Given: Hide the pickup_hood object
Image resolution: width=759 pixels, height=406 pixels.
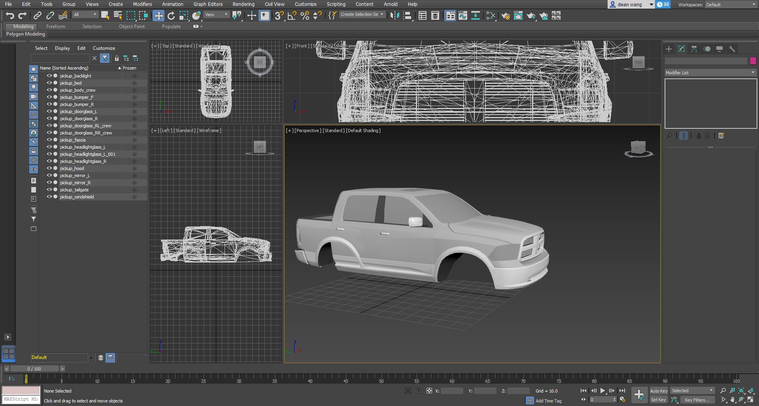Looking at the screenshot, I should point(49,168).
